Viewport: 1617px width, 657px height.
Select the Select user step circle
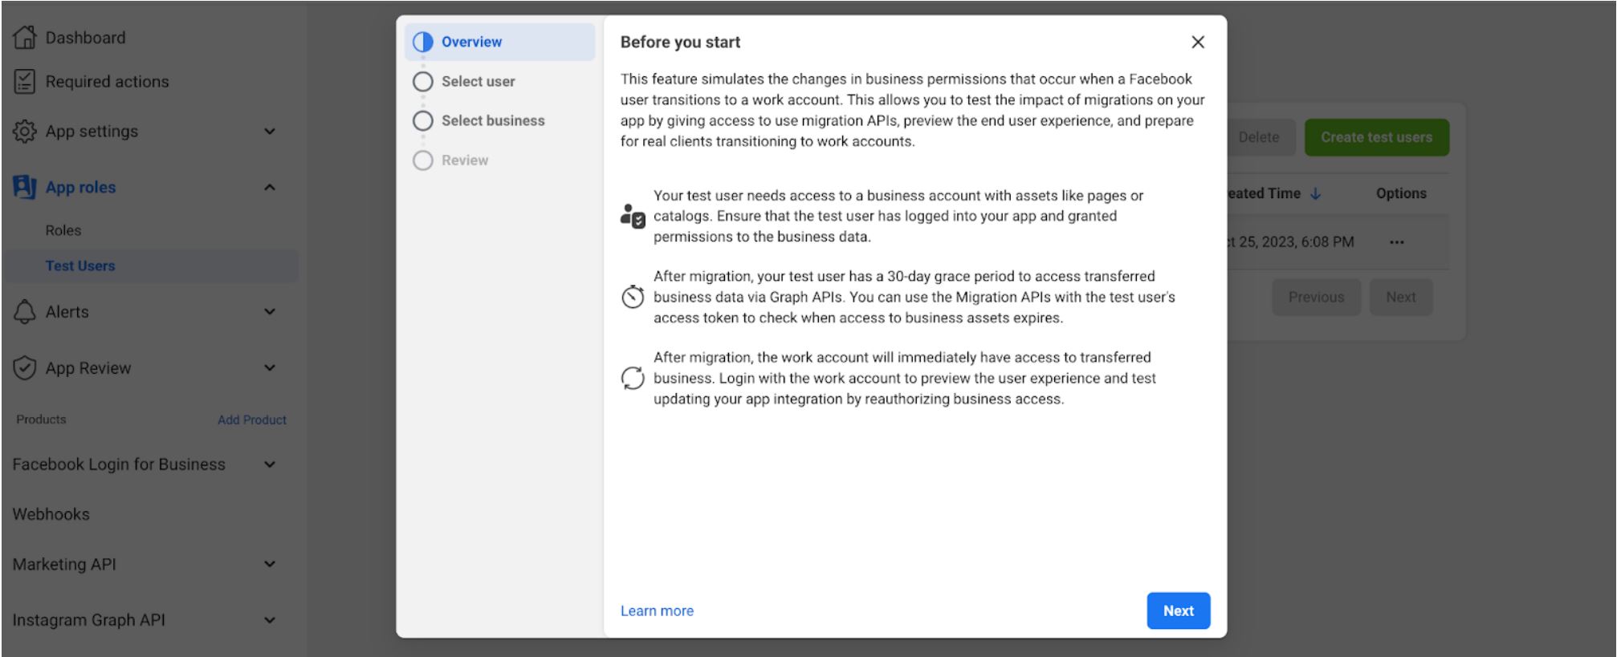(423, 81)
